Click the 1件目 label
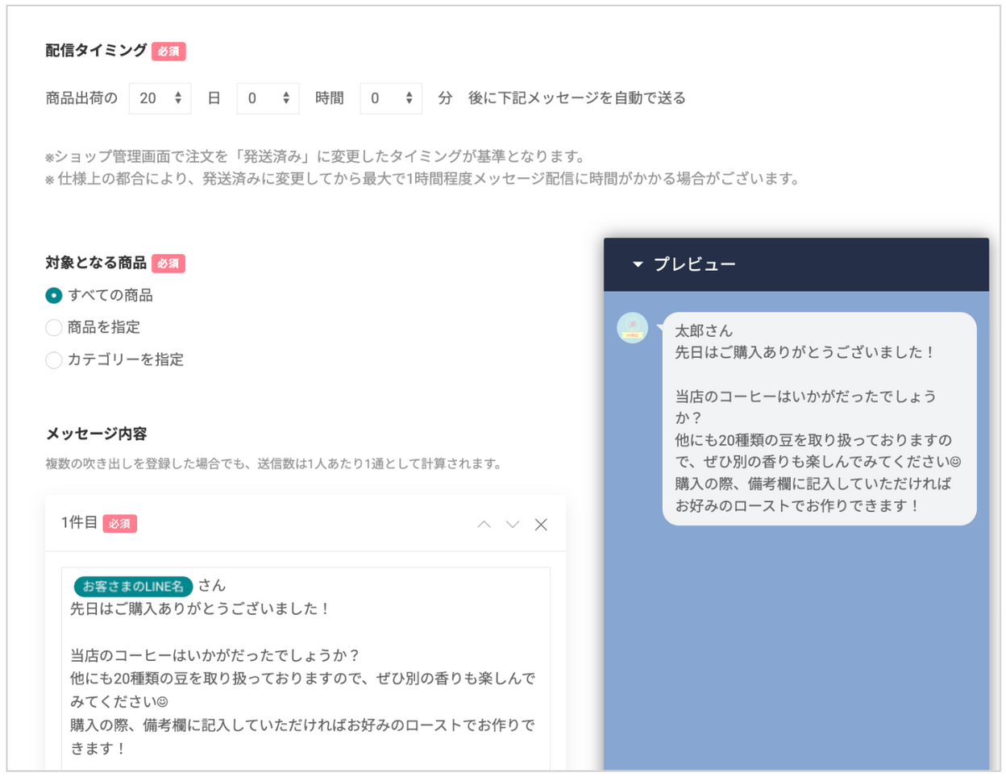The image size is (1006, 781). (x=79, y=523)
